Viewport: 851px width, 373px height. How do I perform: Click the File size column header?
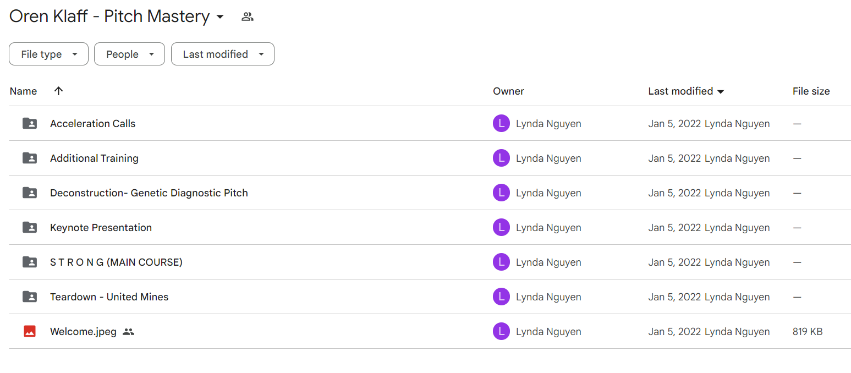(811, 91)
